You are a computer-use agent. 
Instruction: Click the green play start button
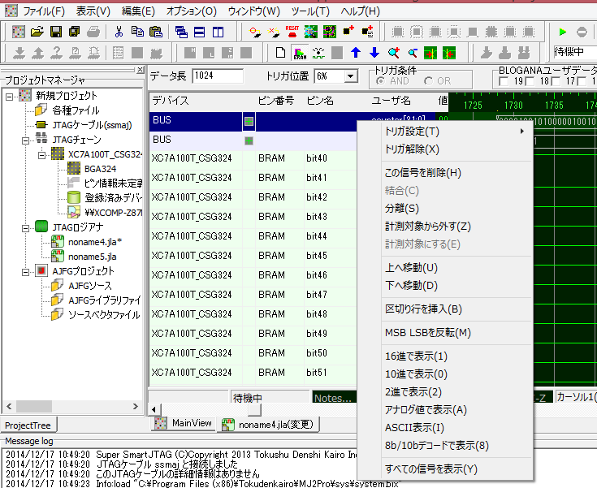[x=562, y=32]
